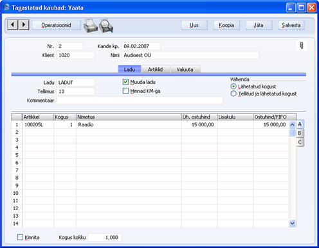
Task: Close the Tagastatud kaubad window
Action: [311, 8]
